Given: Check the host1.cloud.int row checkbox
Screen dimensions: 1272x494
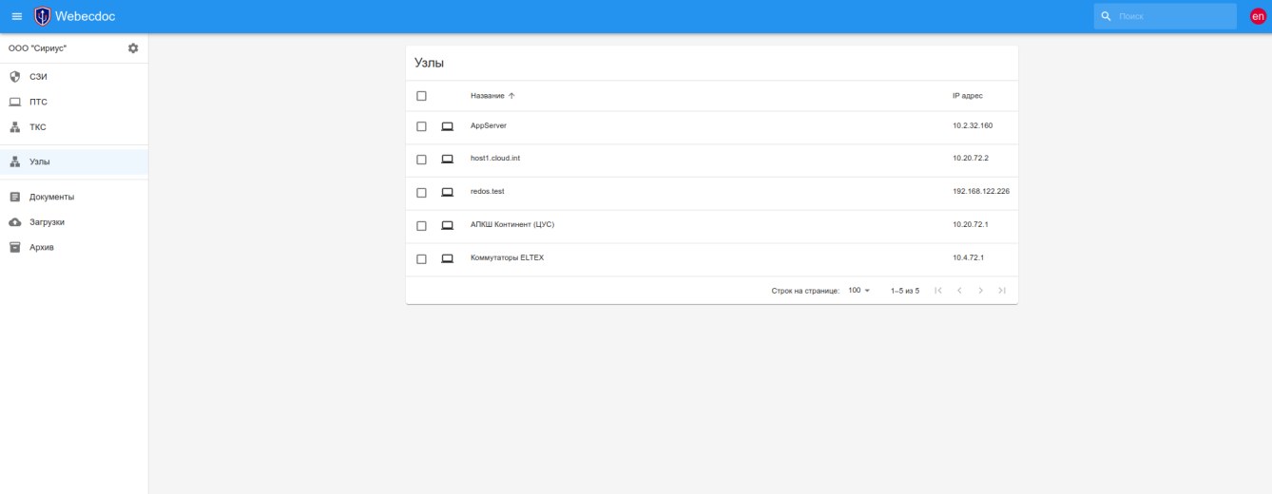Looking at the screenshot, I should pos(421,159).
